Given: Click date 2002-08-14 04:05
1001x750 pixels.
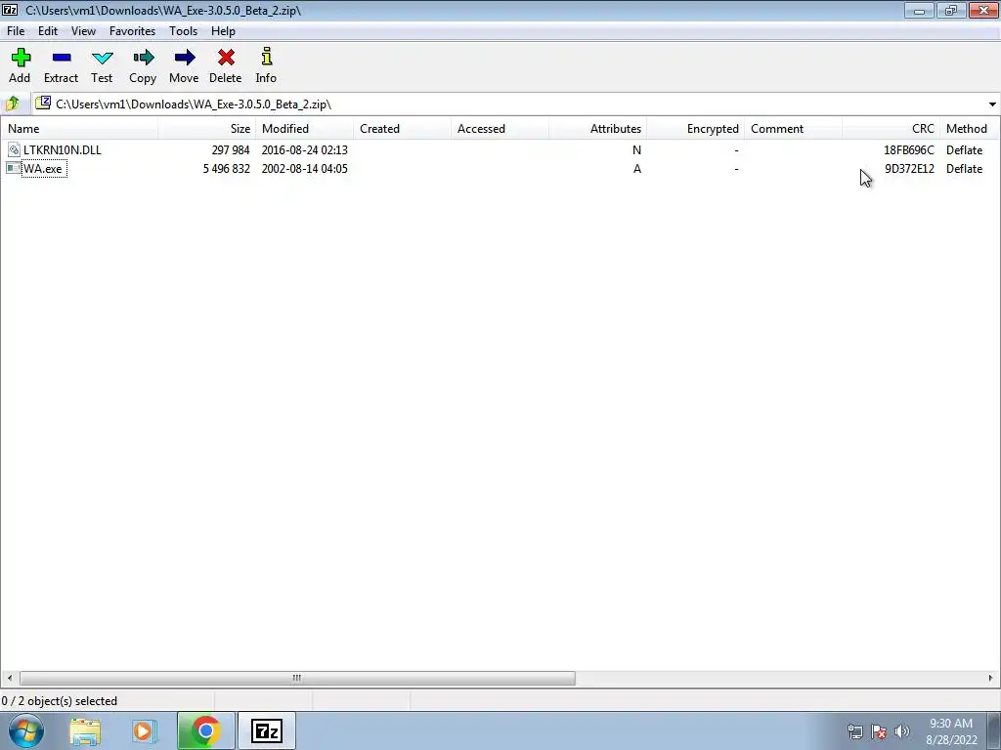Looking at the screenshot, I should [305, 169].
